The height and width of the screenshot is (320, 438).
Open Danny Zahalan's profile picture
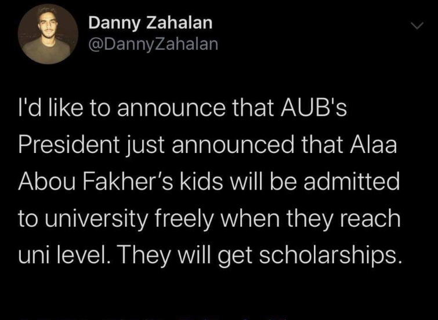click(48, 34)
